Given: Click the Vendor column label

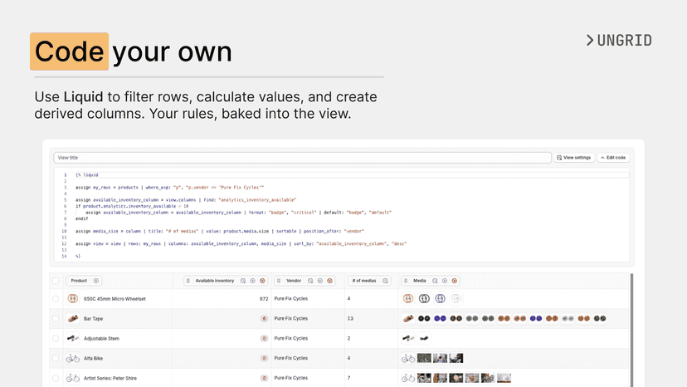Looking at the screenshot, I should 294,281.
